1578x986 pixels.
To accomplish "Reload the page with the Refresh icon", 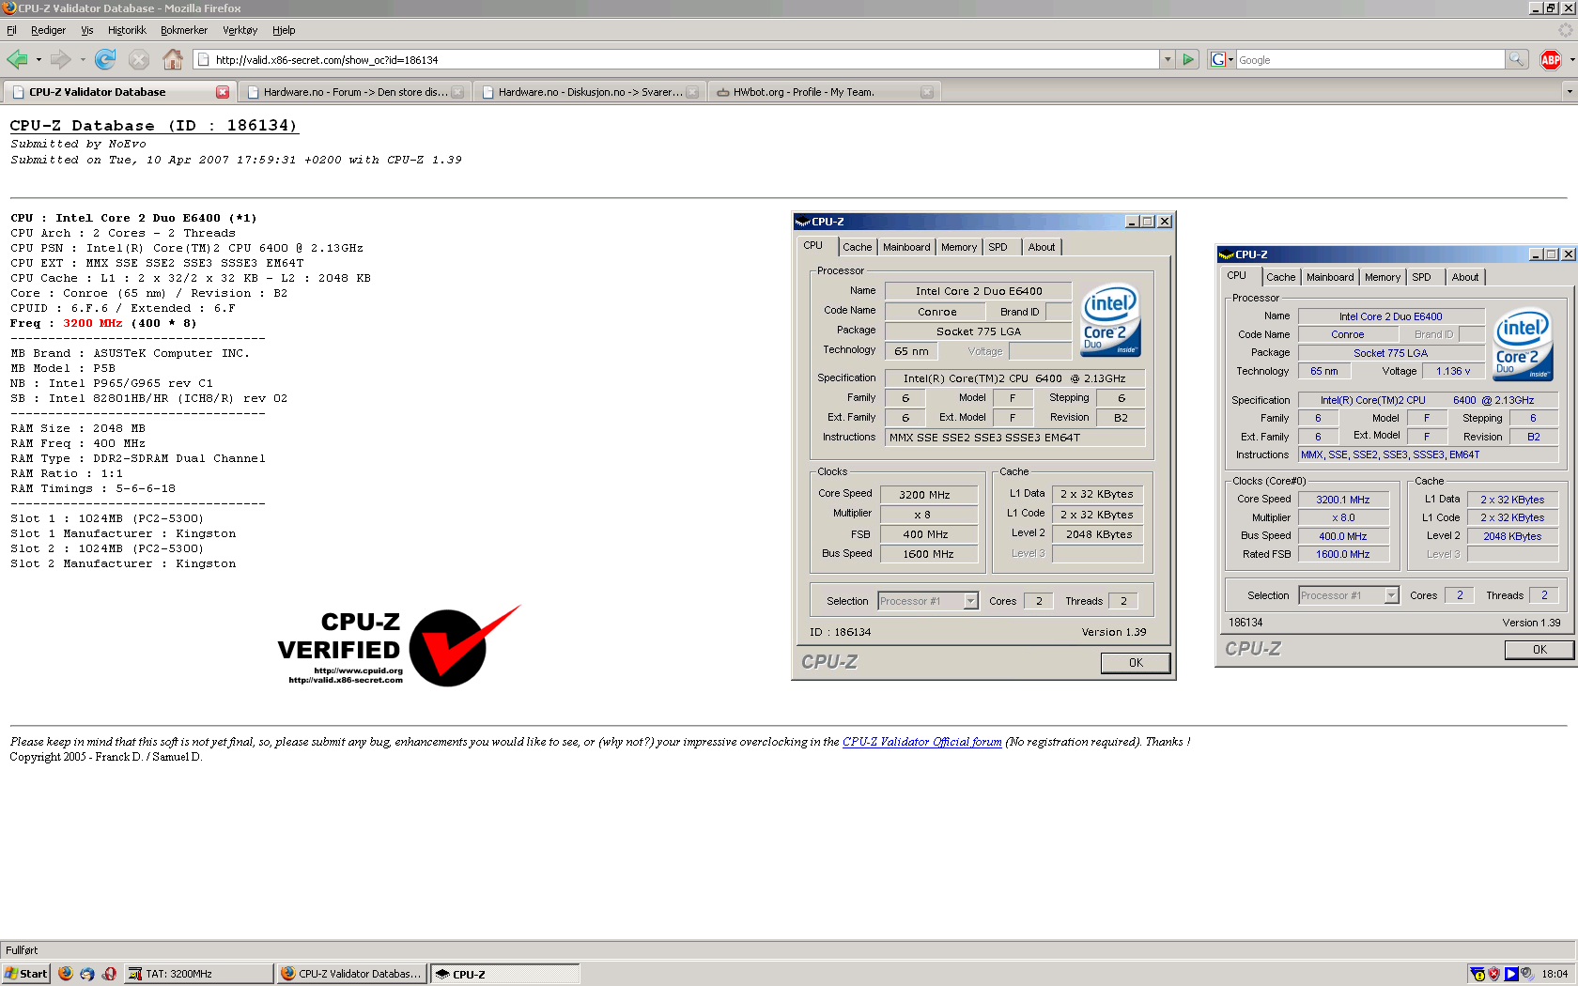I will [x=105, y=59].
